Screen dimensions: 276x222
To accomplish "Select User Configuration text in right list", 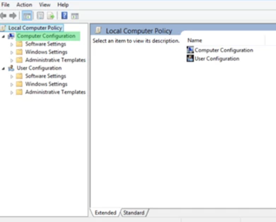I will point(217,59).
